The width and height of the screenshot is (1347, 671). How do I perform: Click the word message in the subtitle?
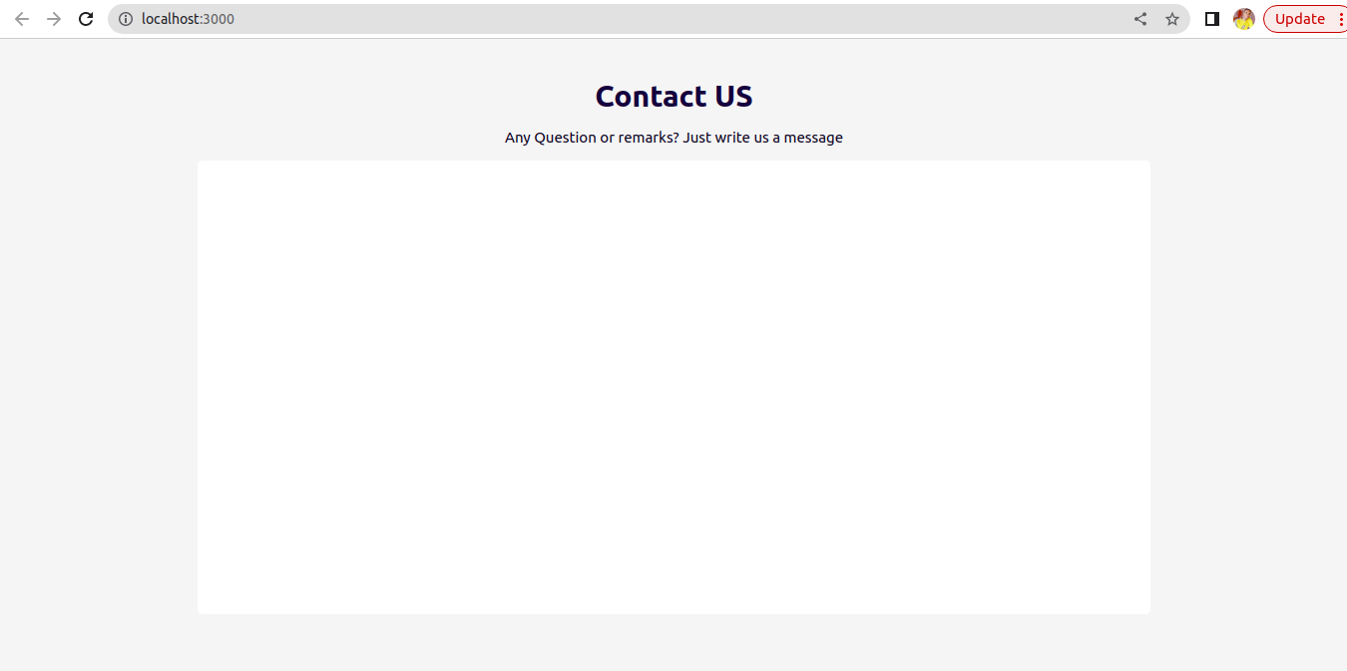click(813, 138)
